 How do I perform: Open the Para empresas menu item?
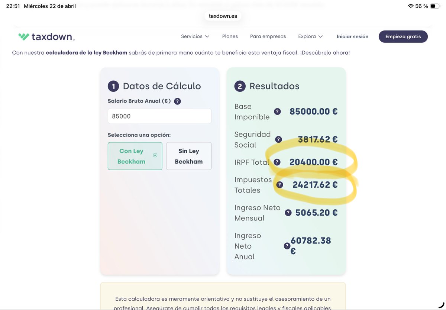click(x=268, y=36)
